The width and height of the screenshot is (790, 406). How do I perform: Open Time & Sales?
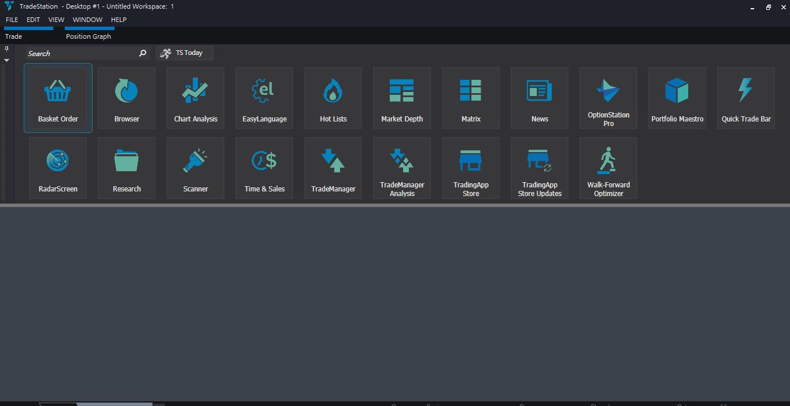pyautogui.click(x=264, y=168)
